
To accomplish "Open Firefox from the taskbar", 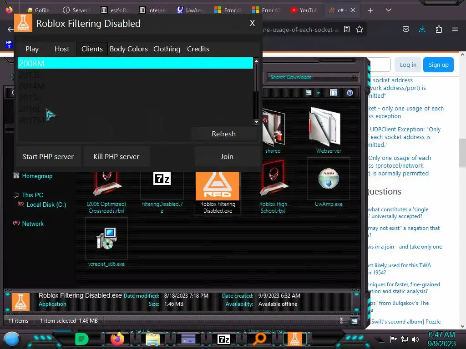I will coord(117,339).
